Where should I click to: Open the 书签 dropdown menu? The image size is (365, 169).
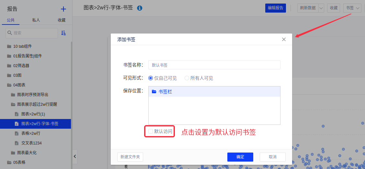(352, 8)
